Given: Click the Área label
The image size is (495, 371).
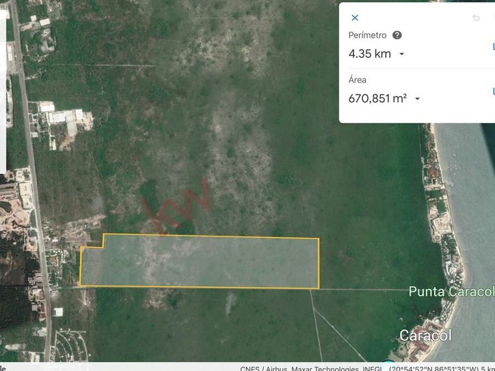Looking at the screenshot, I should coord(357,80).
